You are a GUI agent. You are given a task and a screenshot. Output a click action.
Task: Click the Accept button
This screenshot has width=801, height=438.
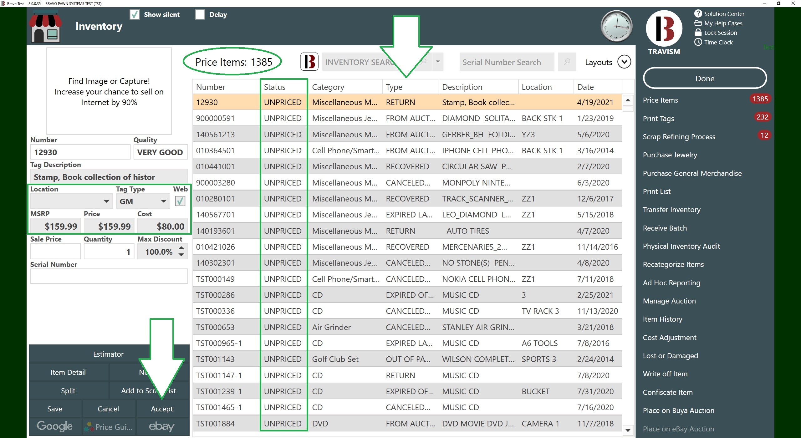pyautogui.click(x=162, y=409)
